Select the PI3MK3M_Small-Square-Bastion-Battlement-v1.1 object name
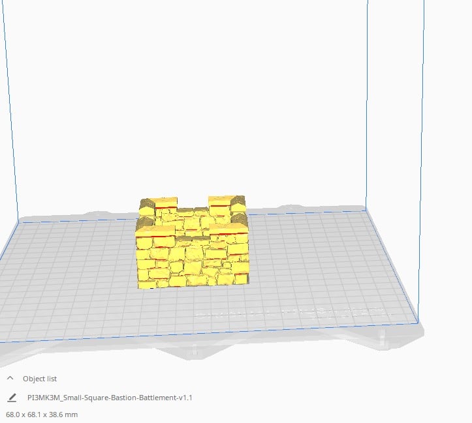 tap(110, 398)
